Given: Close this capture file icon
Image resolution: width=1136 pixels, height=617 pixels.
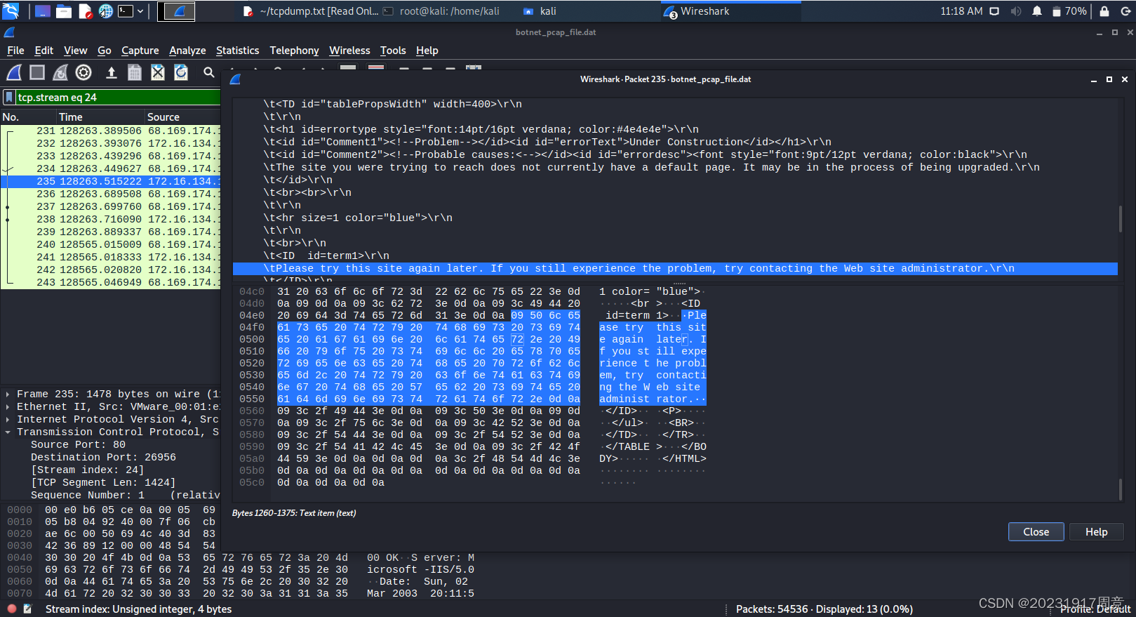Looking at the screenshot, I should [158, 72].
